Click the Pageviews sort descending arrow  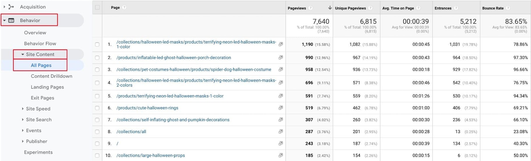coord(330,8)
